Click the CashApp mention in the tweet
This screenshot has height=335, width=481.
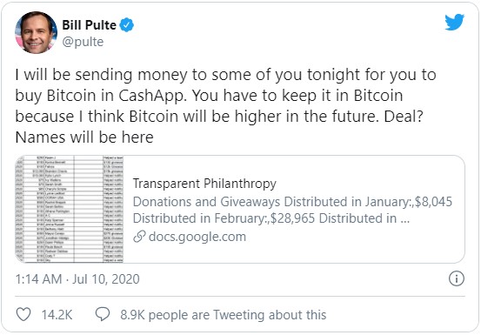[152, 96]
